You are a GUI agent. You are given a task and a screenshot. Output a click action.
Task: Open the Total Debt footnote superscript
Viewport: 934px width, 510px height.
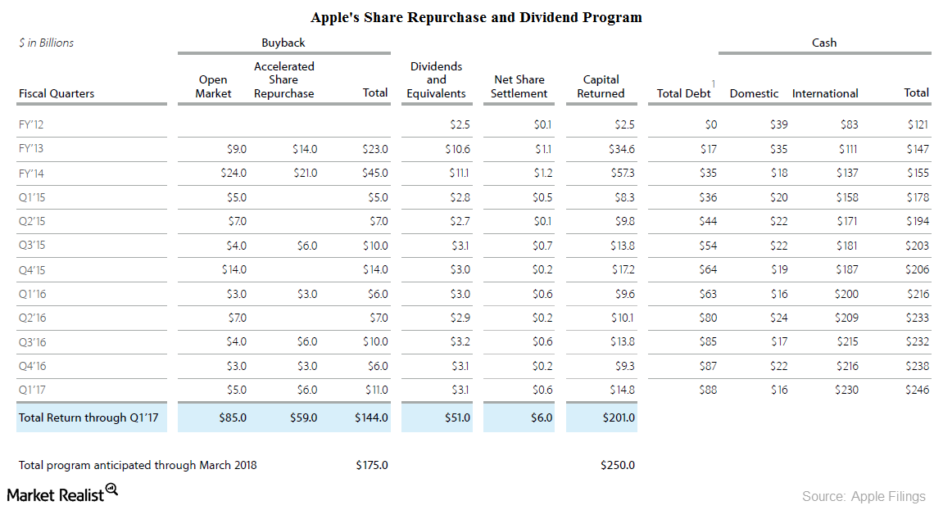tap(712, 83)
